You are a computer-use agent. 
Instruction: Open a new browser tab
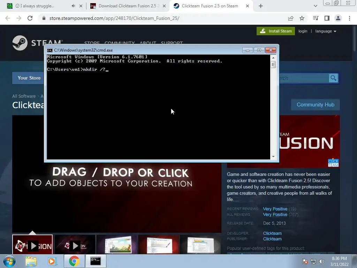(x=261, y=6)
